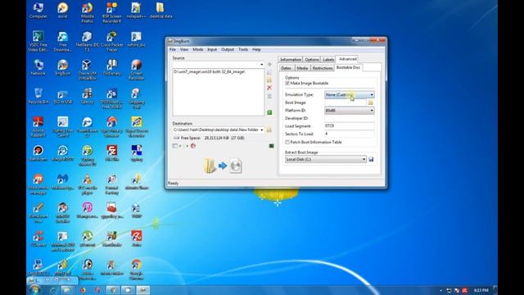Open the Google Chrome desktop shortcut
This screenshot has height=295, width=524.
[x=136, y=270]
